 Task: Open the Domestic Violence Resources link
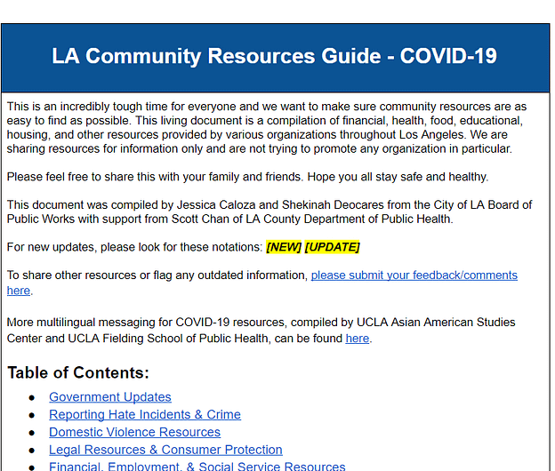(134, 432)
